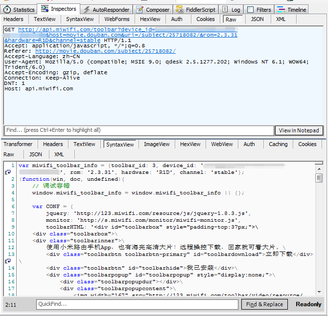The image size is (328, 316).
Task: Open the movie.douban.com Referer link
Action: click(105, 51)
